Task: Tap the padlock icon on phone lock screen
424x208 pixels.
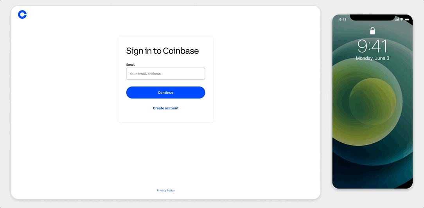Action: click(x=372, y=31)
